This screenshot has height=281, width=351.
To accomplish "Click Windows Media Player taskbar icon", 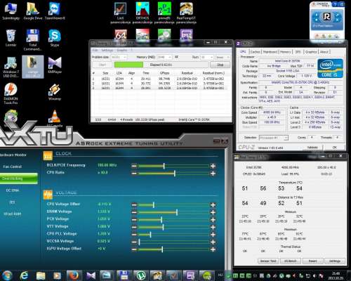I will coord(57,275).
